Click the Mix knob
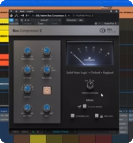The width and height of the screenshot is (133, 143). pyautogui.click(x=47, y=108)
